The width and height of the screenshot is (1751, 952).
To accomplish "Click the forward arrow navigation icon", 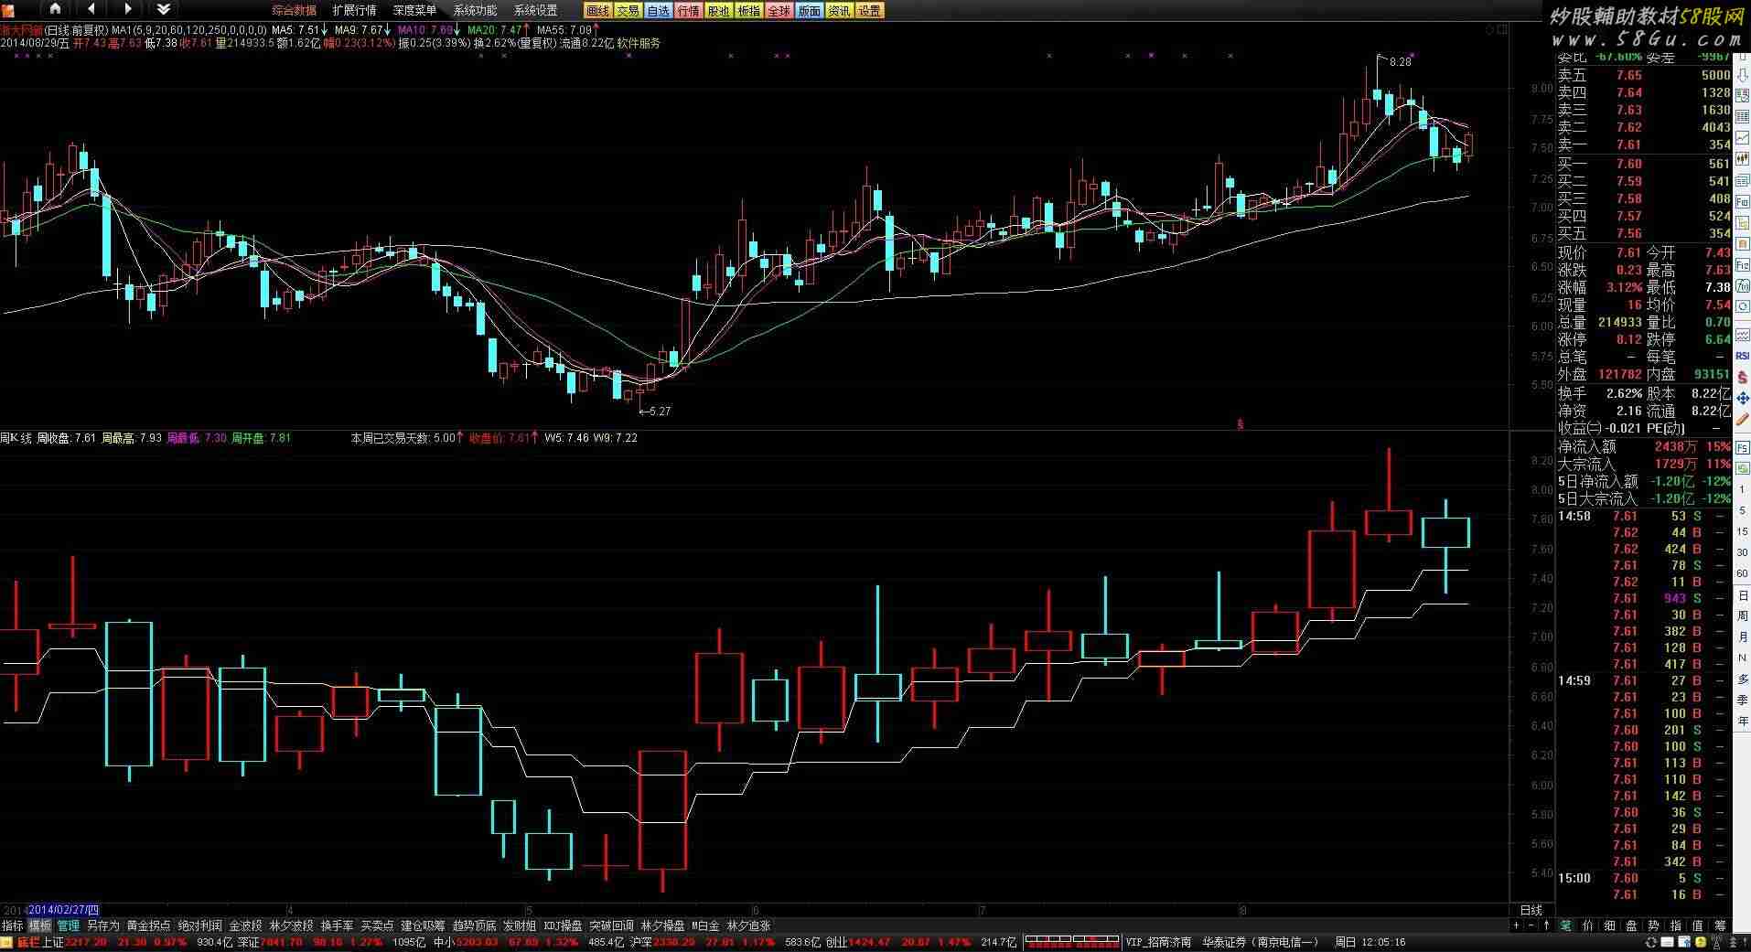I will [127, 9].
